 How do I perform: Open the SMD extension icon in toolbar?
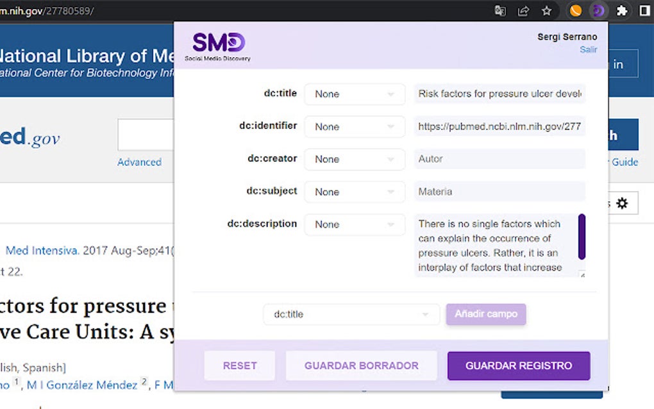(598, 10)
